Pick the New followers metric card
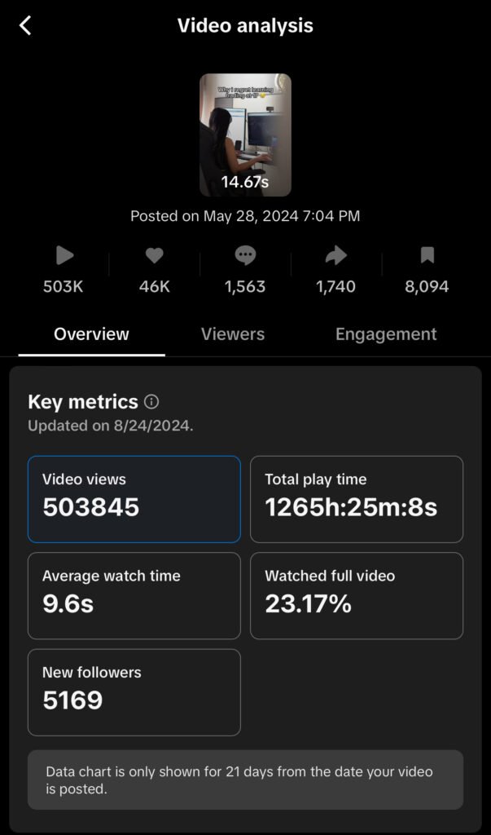The height and width of the screenshot is (835, 491). pos(134,691)
